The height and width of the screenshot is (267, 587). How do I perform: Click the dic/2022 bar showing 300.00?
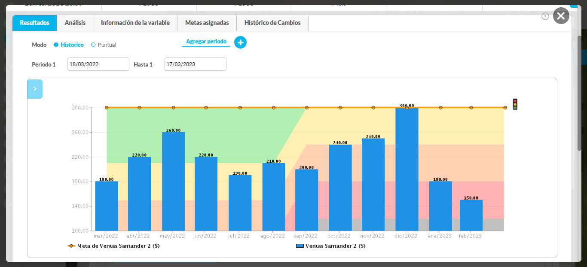(x=407, y=172)
